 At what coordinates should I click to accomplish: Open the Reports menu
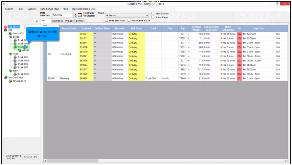tap(9, 9)
